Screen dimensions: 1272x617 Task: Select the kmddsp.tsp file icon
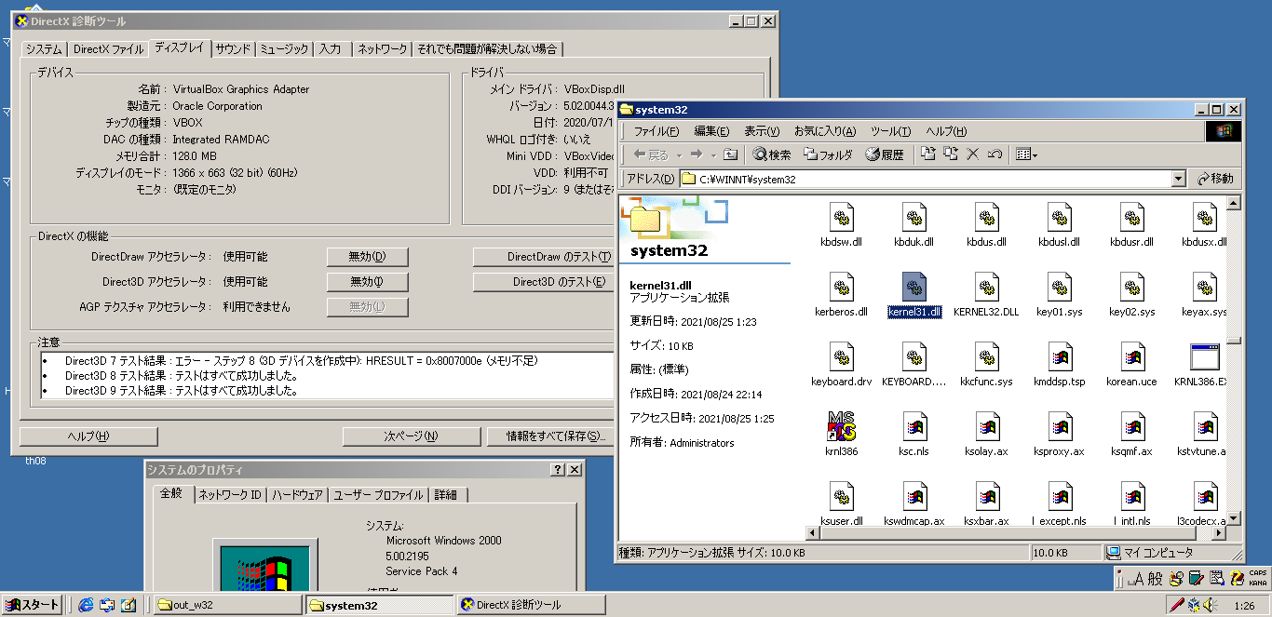point(1059,357)
